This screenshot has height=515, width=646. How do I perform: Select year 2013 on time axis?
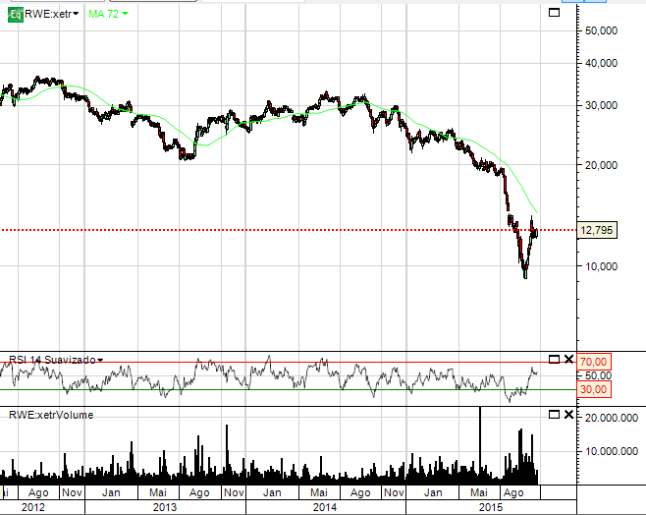[165, 507]
